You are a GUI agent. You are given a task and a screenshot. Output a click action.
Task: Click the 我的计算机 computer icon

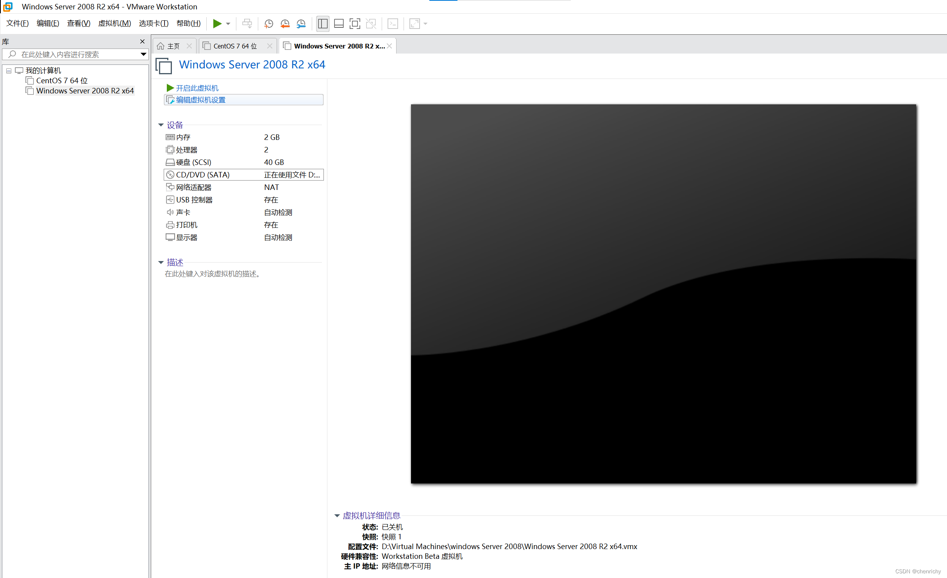click(x=19, y=71)
